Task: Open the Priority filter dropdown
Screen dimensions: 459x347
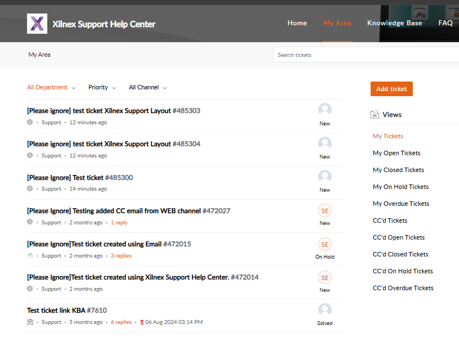Action: (102, 88)
